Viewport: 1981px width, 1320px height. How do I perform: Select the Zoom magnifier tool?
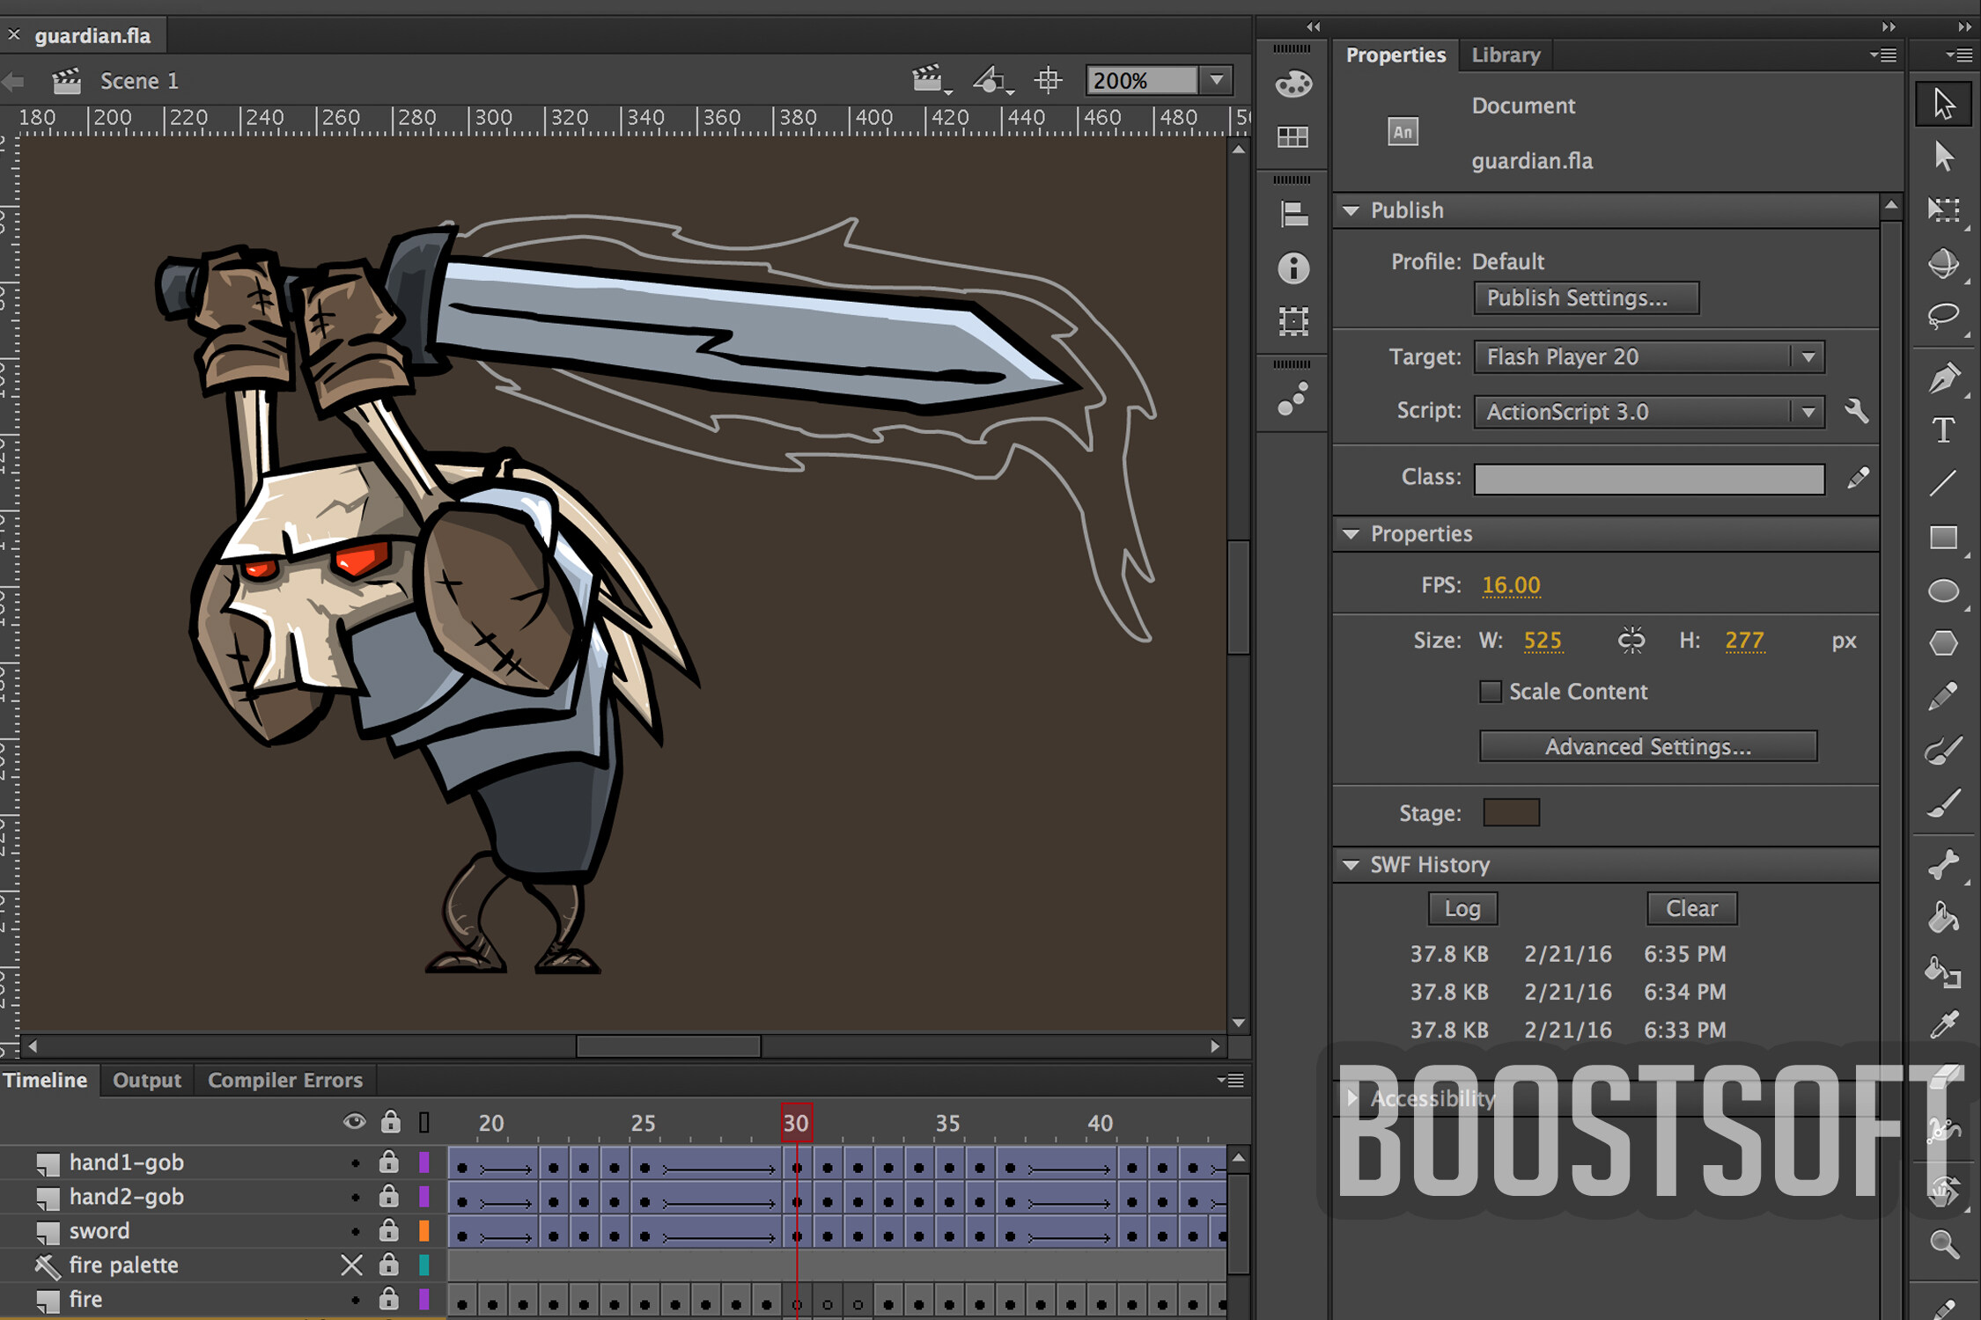point(1943,1243)
